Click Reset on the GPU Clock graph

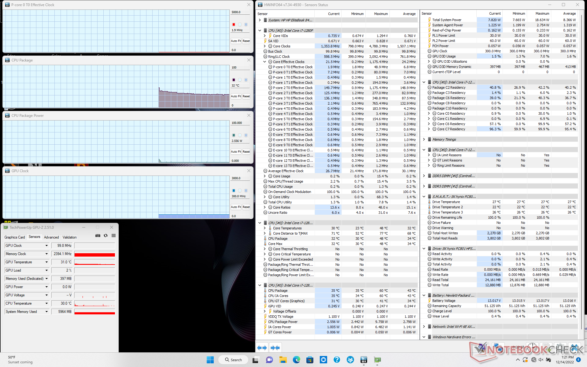246,207
